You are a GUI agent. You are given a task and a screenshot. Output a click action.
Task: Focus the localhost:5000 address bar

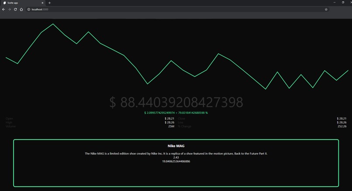pos(177,10)
